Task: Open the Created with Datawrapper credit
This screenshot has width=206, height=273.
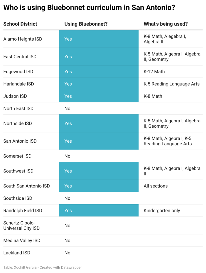Action: click(60, 267)
